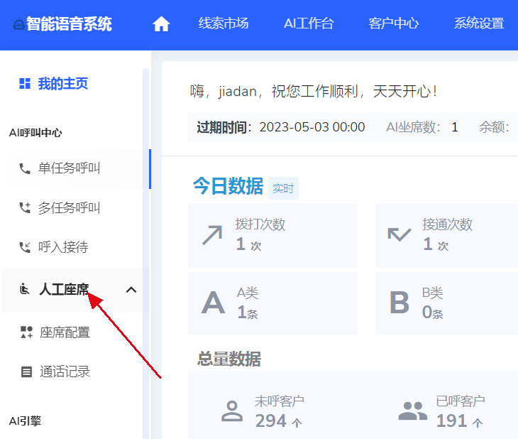This screenshot has height=439, width=518.
Task: Click the B类 label on its card
Action: [432, 293]
